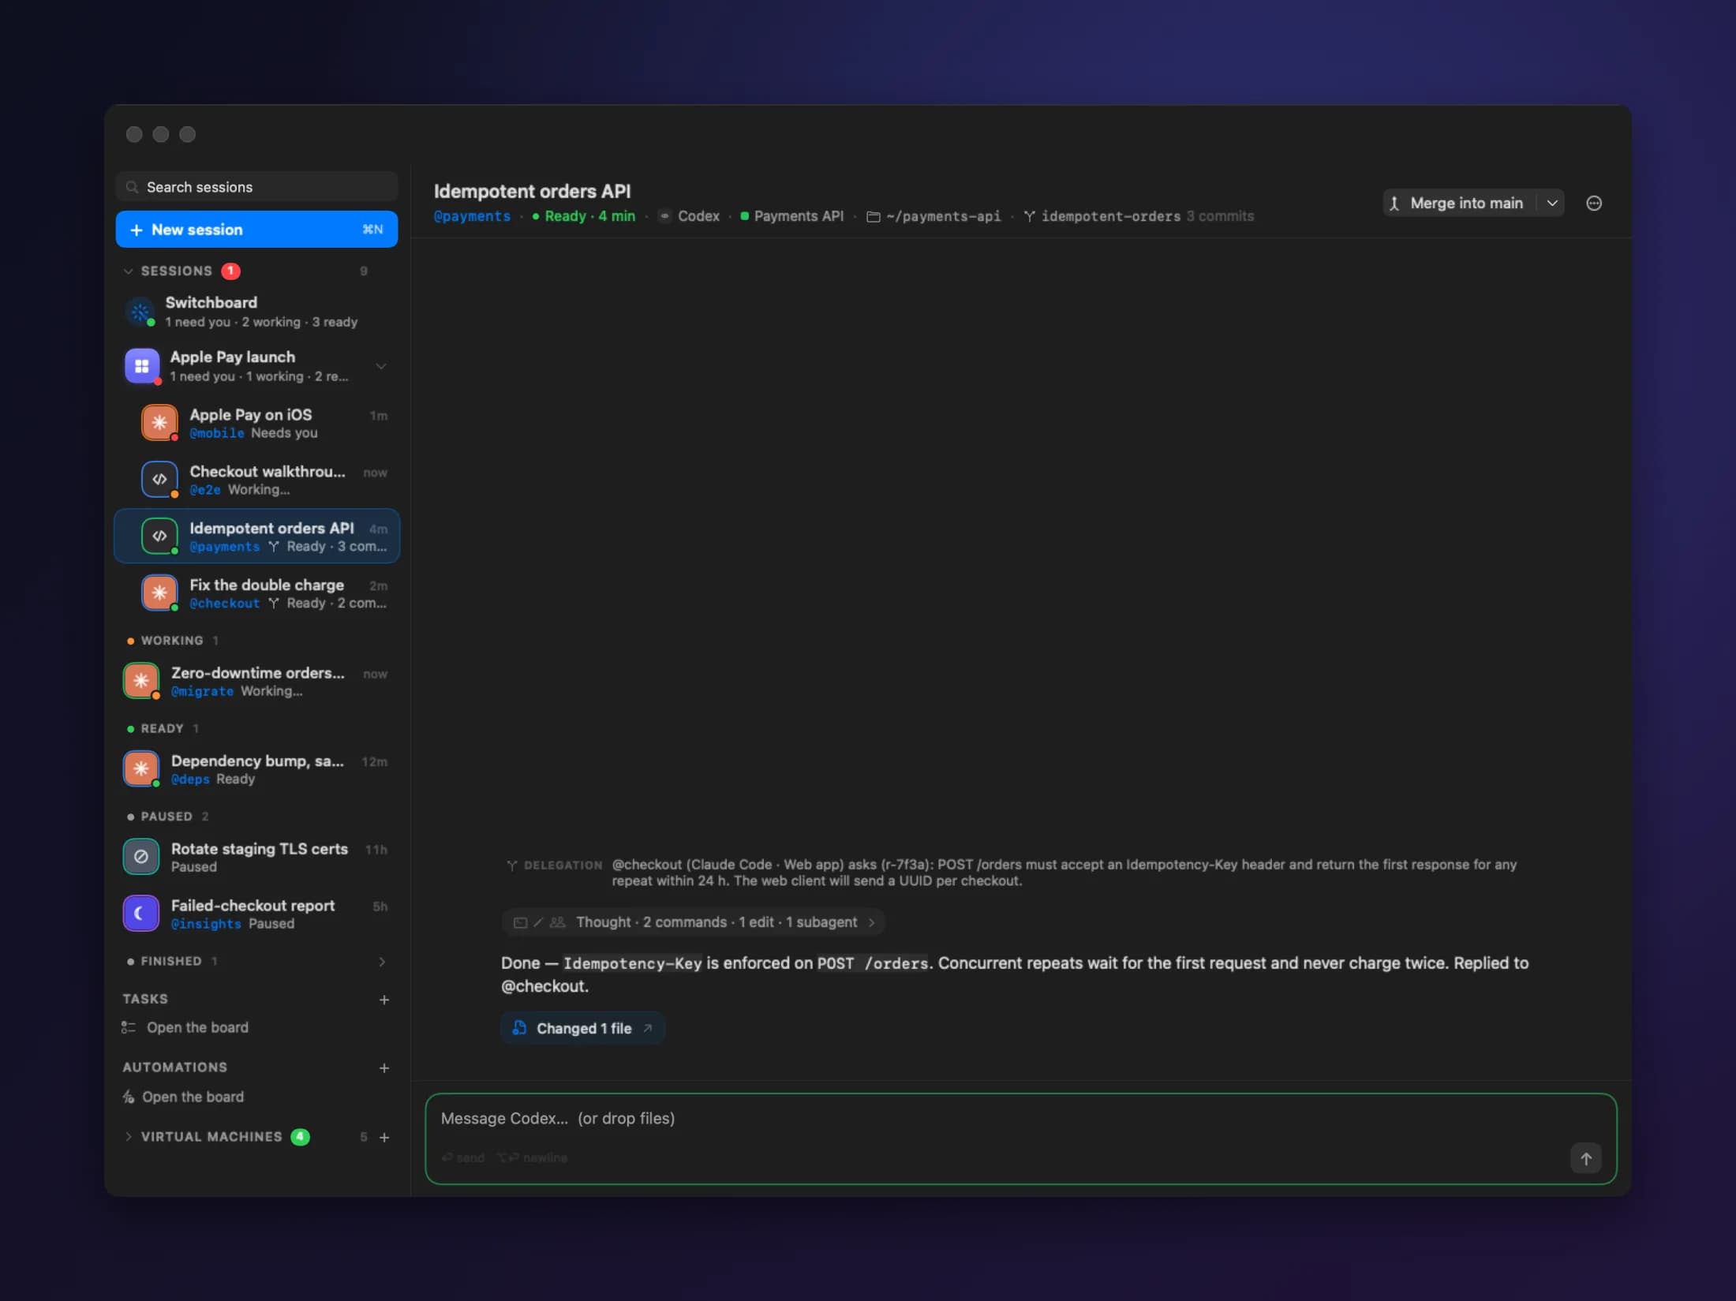Add a new task with the plus icon

(x=384, y=1000)
